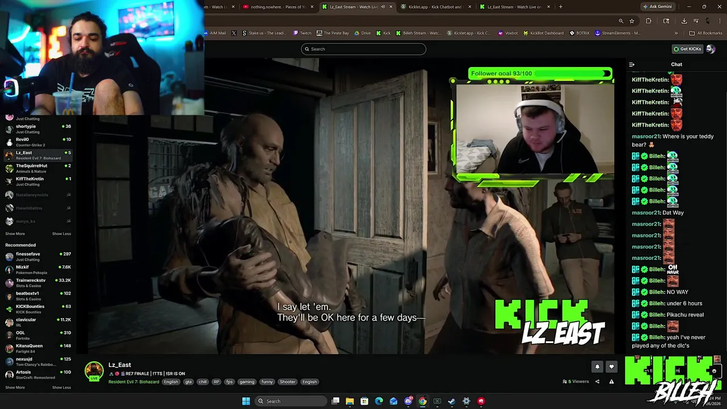Select the funny stream tag

coord(267,382)
